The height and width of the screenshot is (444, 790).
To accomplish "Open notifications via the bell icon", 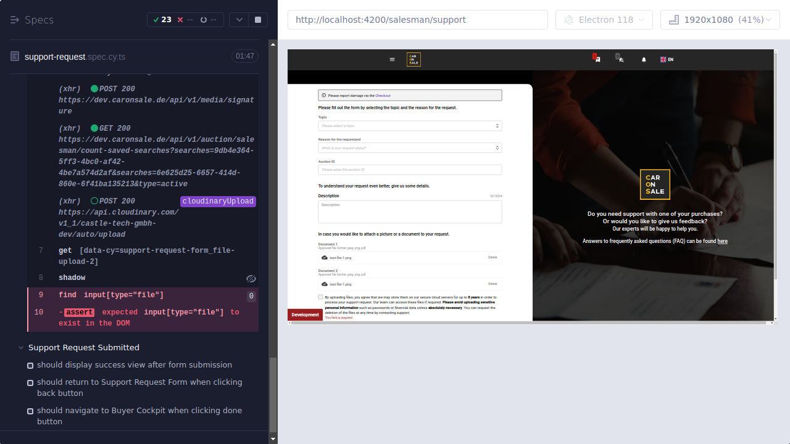I will [x=643, y=59].
